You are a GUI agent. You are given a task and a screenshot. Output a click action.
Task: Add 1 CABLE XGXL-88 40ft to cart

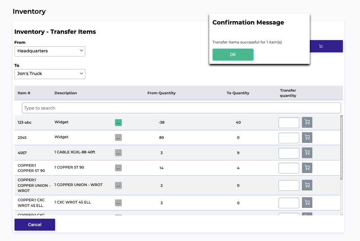click(307, 153)
